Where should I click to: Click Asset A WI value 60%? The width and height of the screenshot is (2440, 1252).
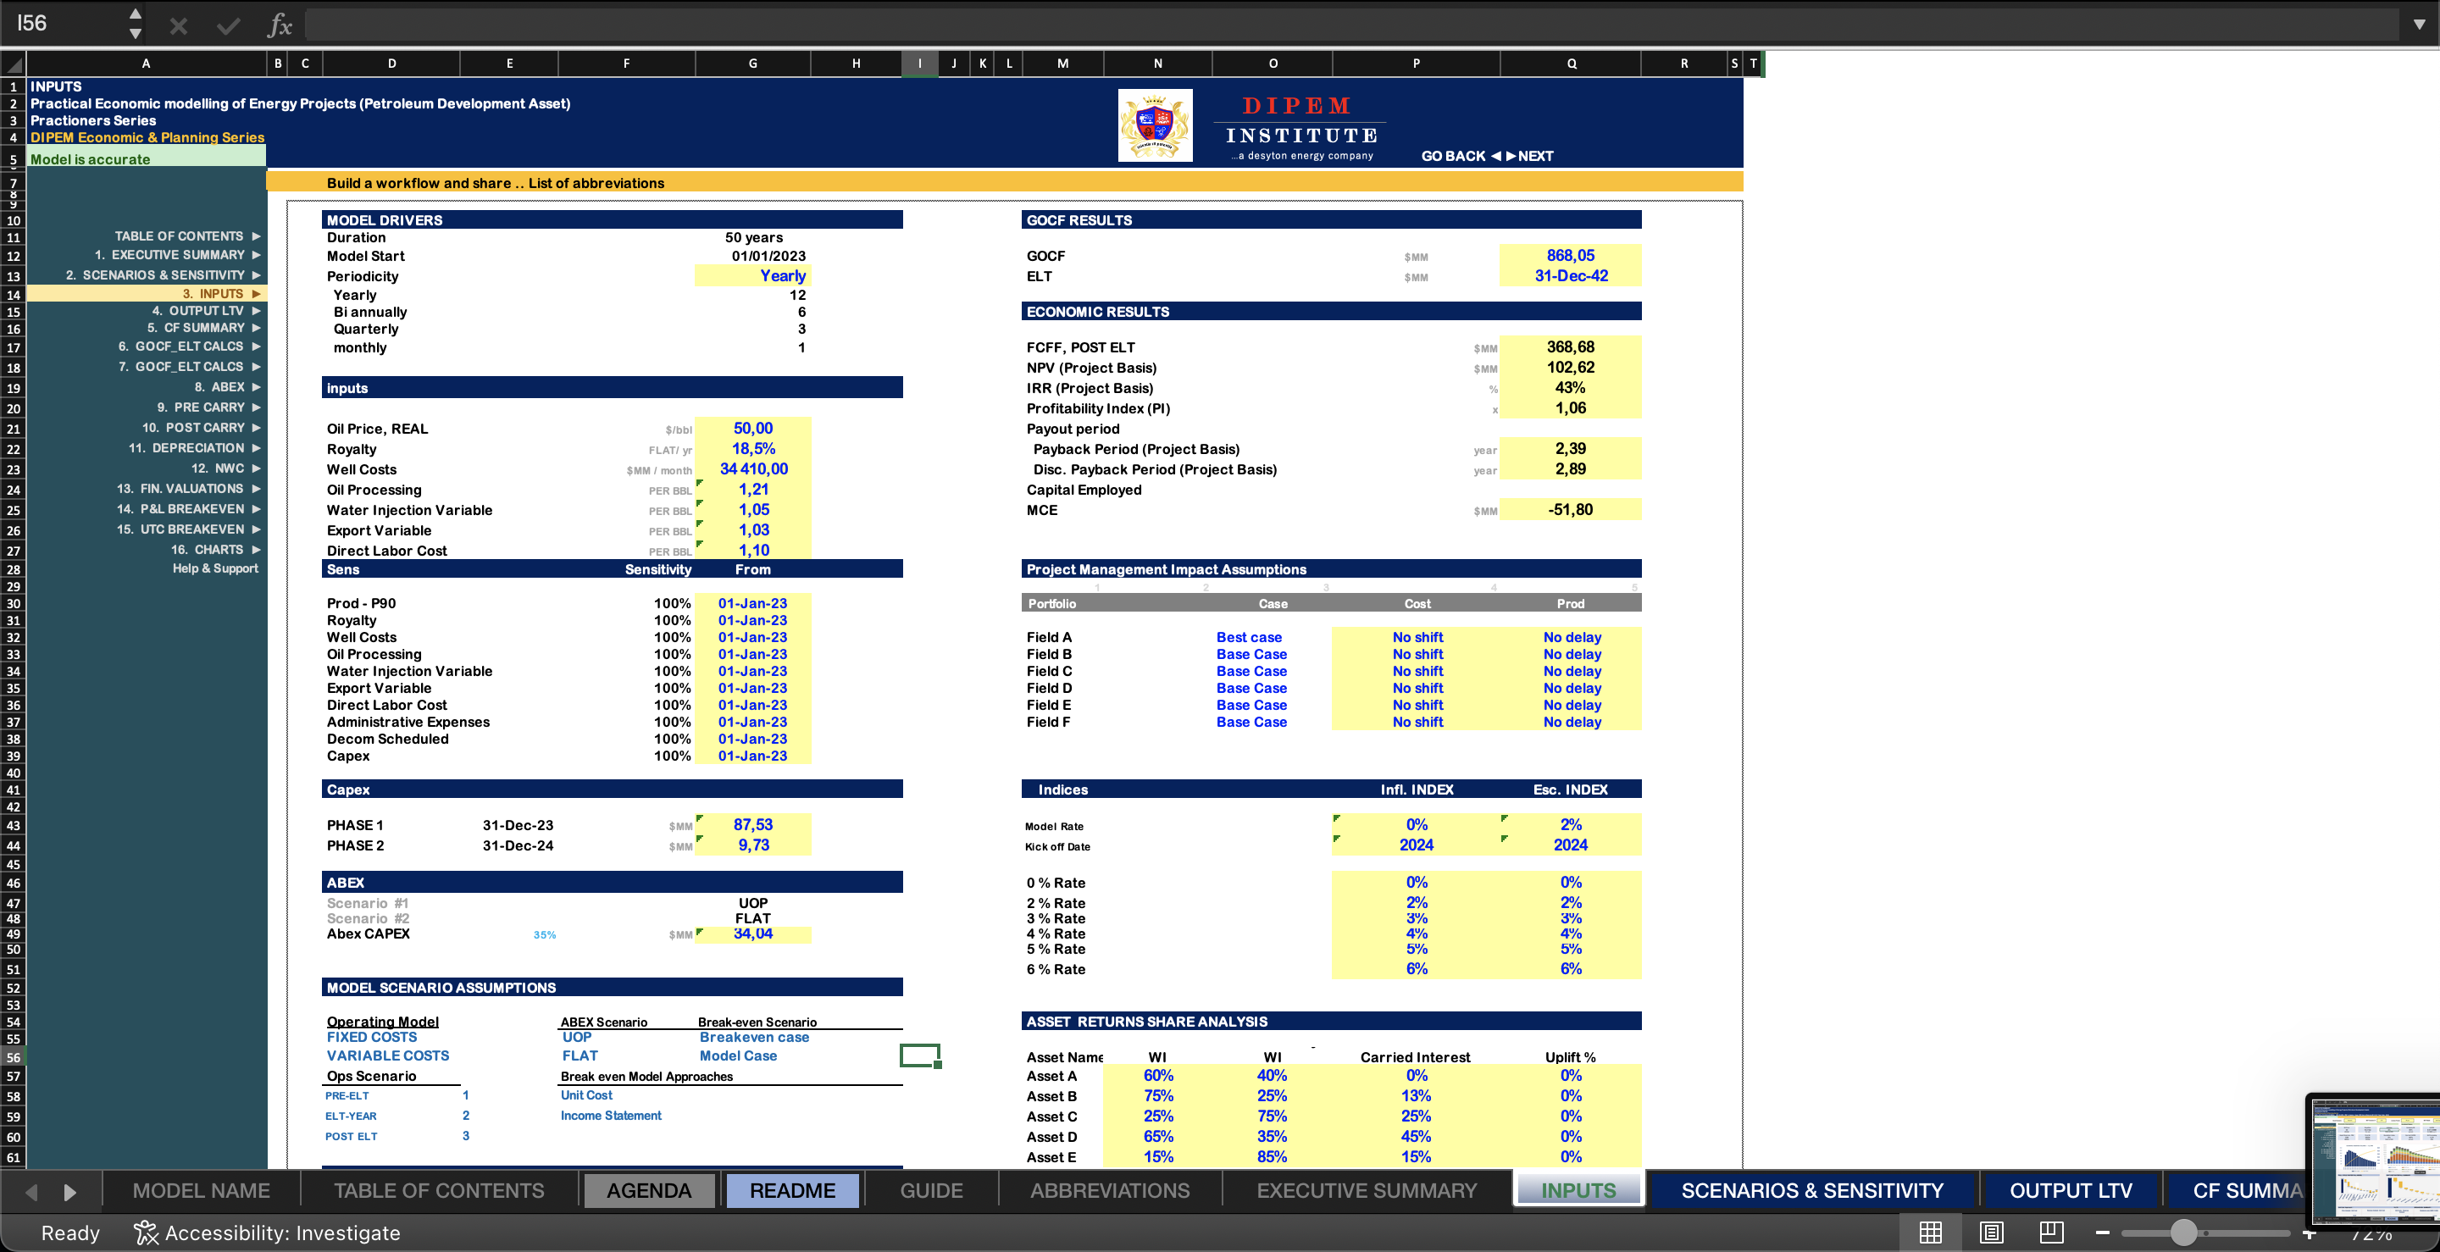(1158, 1076)
